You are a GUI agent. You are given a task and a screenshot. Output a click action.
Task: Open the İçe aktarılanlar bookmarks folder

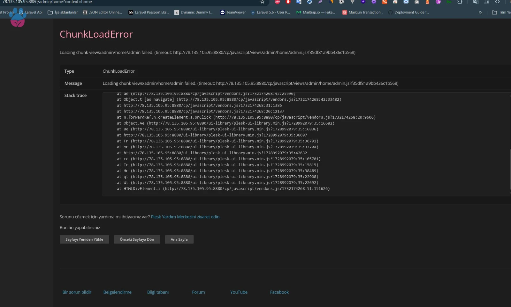[63, 12]
